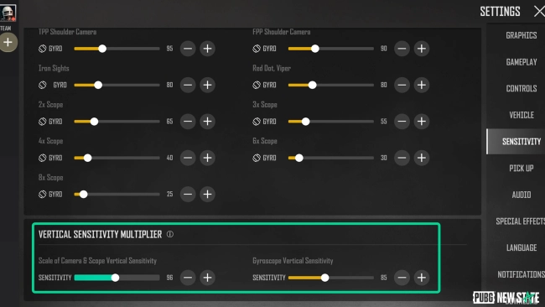Close the Settings screen

pyautogui.click(x=539, y=12)
